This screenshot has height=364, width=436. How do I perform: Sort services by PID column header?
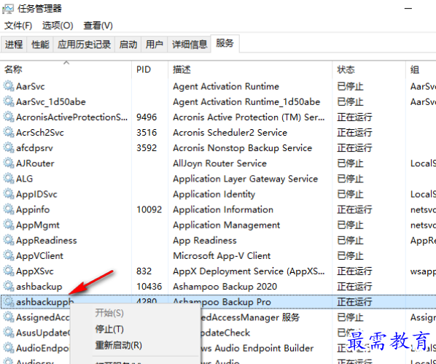point(150,69)
